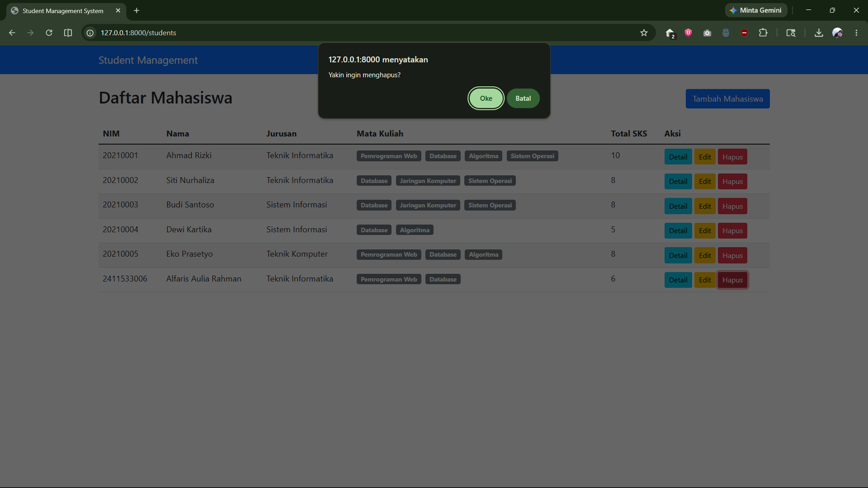
Task: Click Hapus for Alfaris Aulia Rahman
Action: tap(732, 280)
